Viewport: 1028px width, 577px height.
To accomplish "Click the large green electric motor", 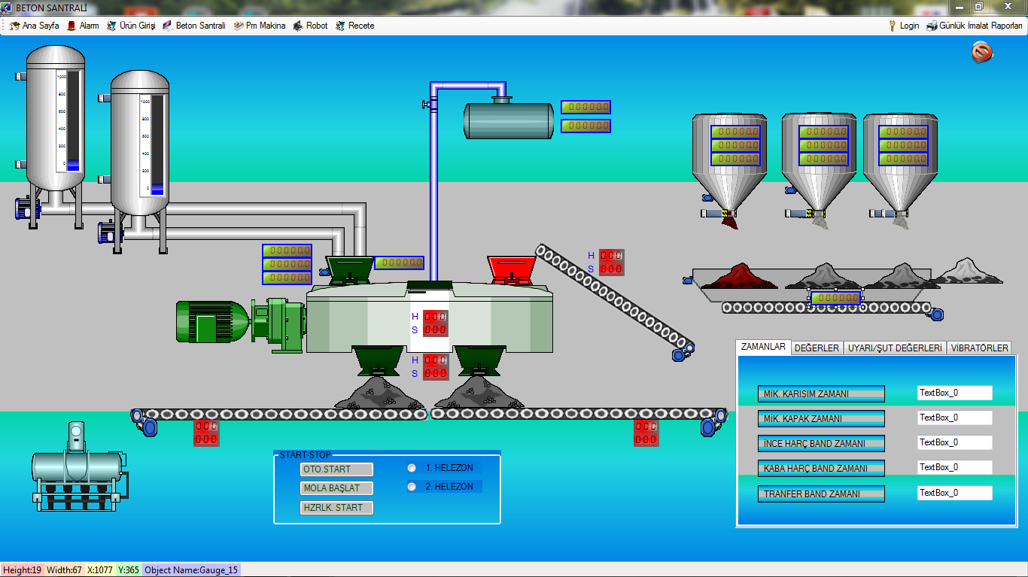I will coord(213,321).
